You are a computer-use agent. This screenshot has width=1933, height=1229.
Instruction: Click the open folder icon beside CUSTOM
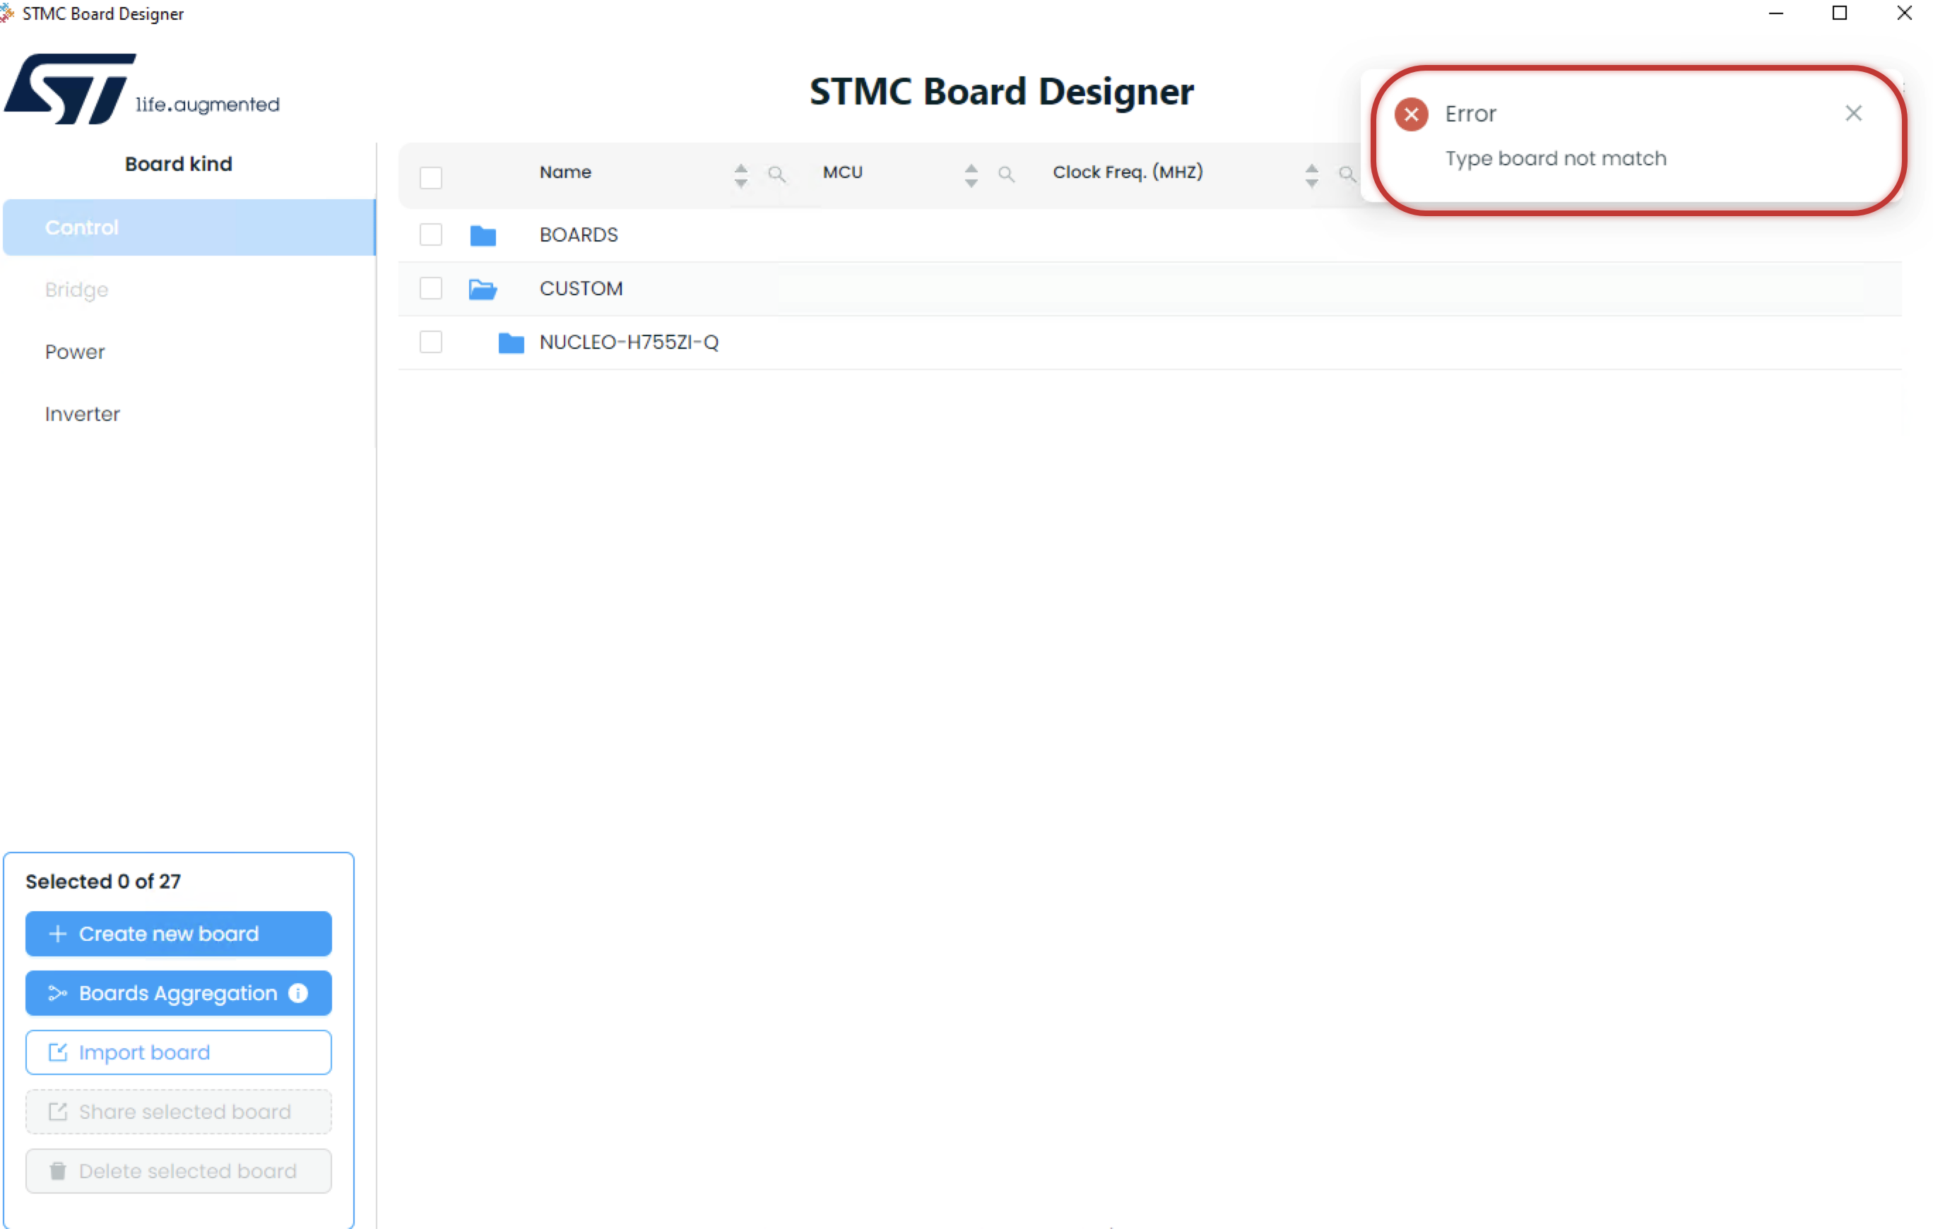483,288
